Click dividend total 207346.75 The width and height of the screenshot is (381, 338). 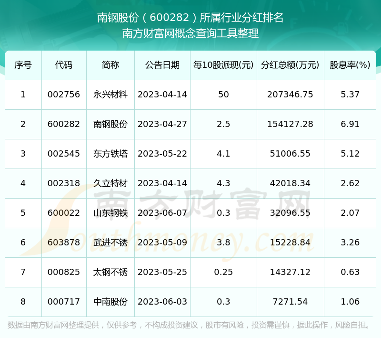point(290,95)
